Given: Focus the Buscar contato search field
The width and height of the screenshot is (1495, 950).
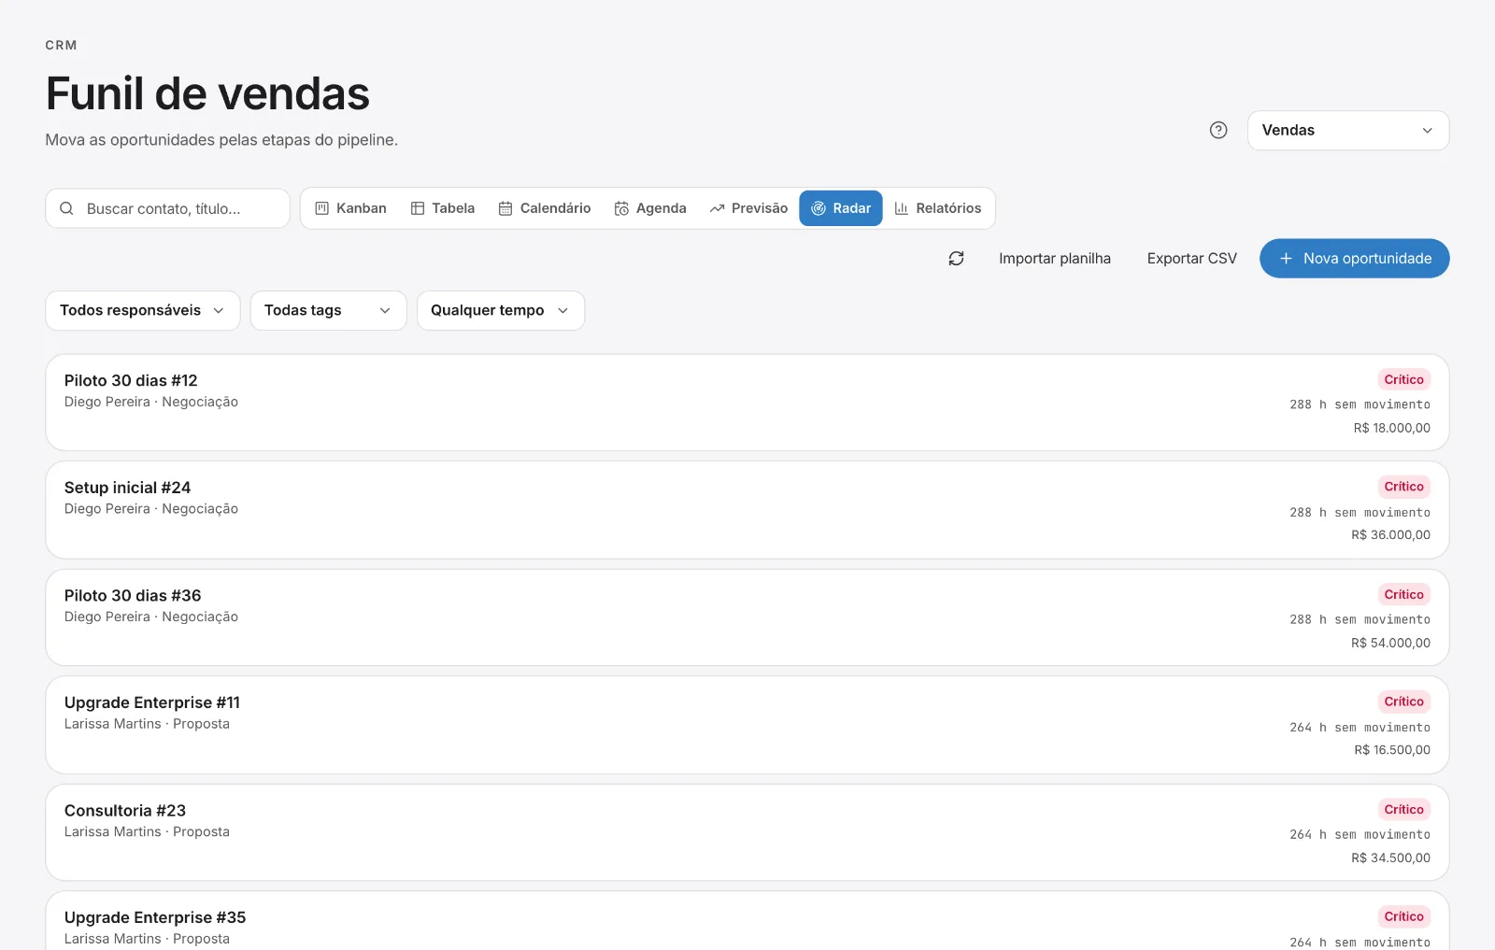Looking at the screenshot, I should click(x=167, y=208).
